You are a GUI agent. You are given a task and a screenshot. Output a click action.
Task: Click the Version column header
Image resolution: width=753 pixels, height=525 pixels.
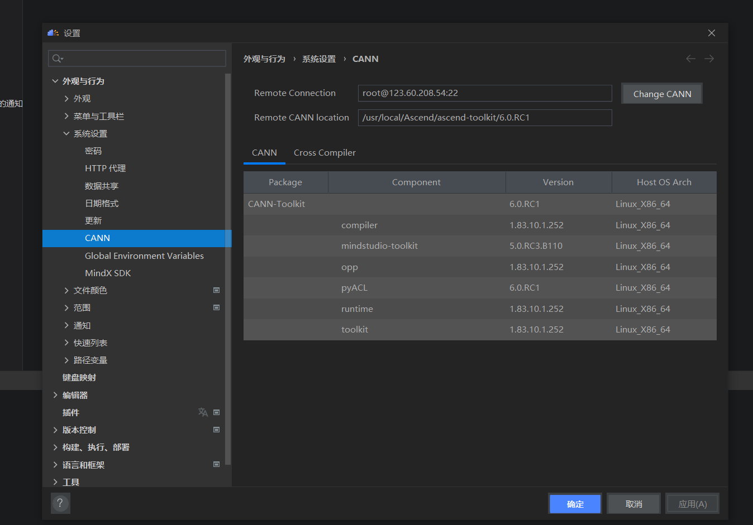pos(559,182)
